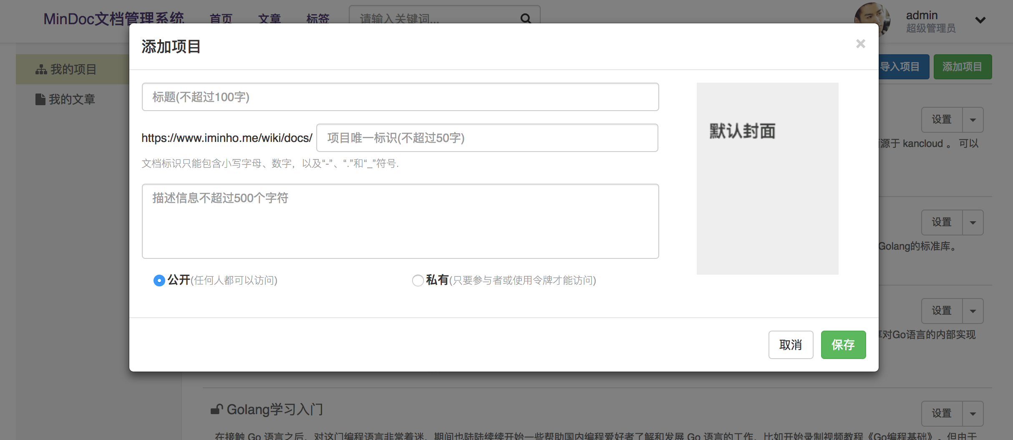Select the 公开 radio option
The image size is (1013, 440).
pyautogui.click(x=159, y=281)
